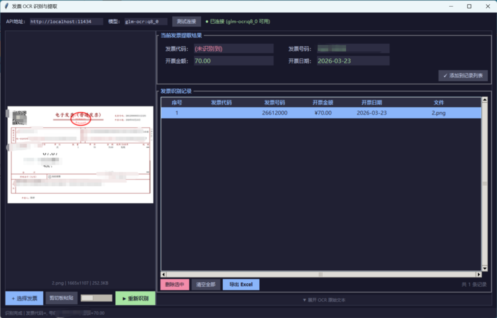Click the progress bar next to 剪切板粘贴
The image size is (497, 318).
point(97,298)
